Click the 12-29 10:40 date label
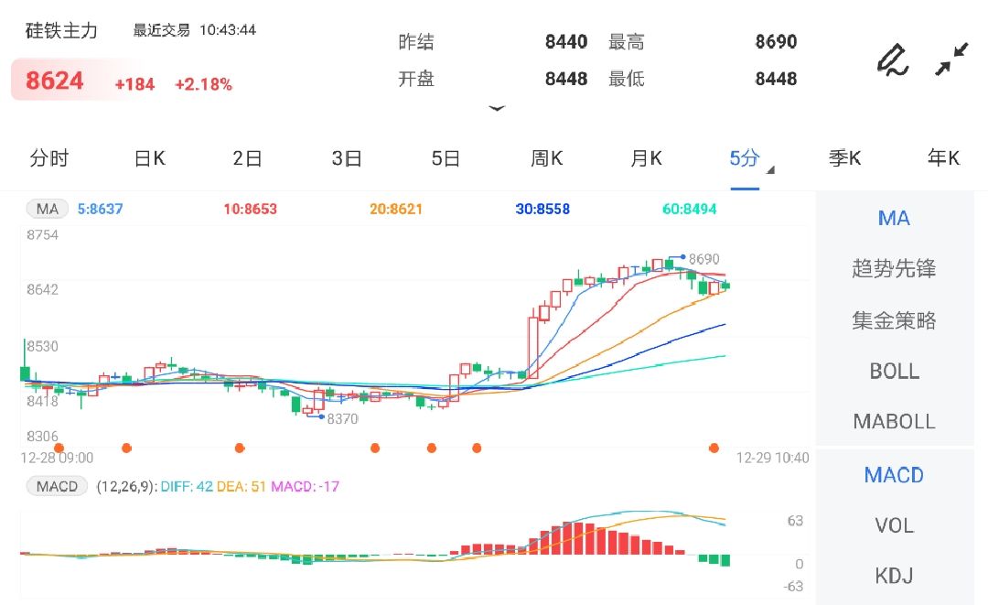Viewport: 988px width, 605px height. click(x=772, y=459)
